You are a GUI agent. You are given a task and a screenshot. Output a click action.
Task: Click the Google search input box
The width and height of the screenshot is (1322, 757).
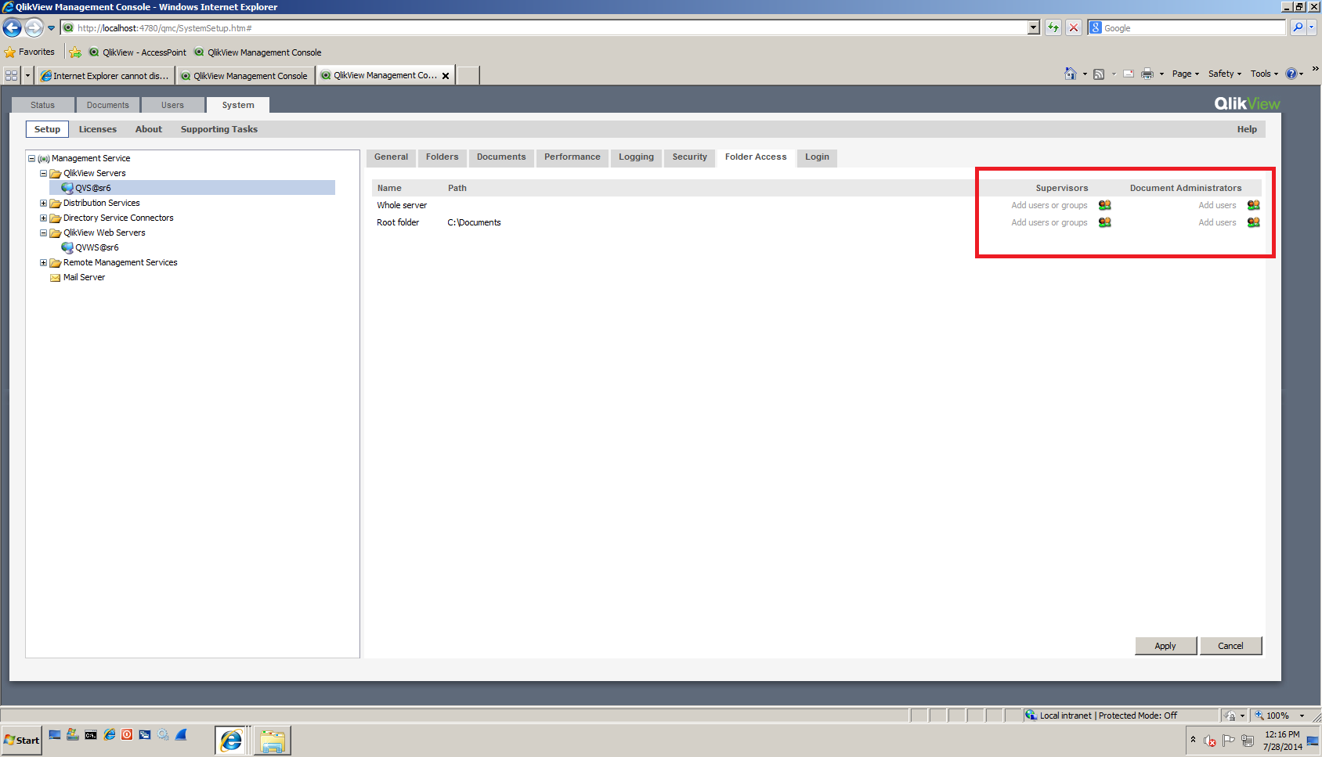1192,27
